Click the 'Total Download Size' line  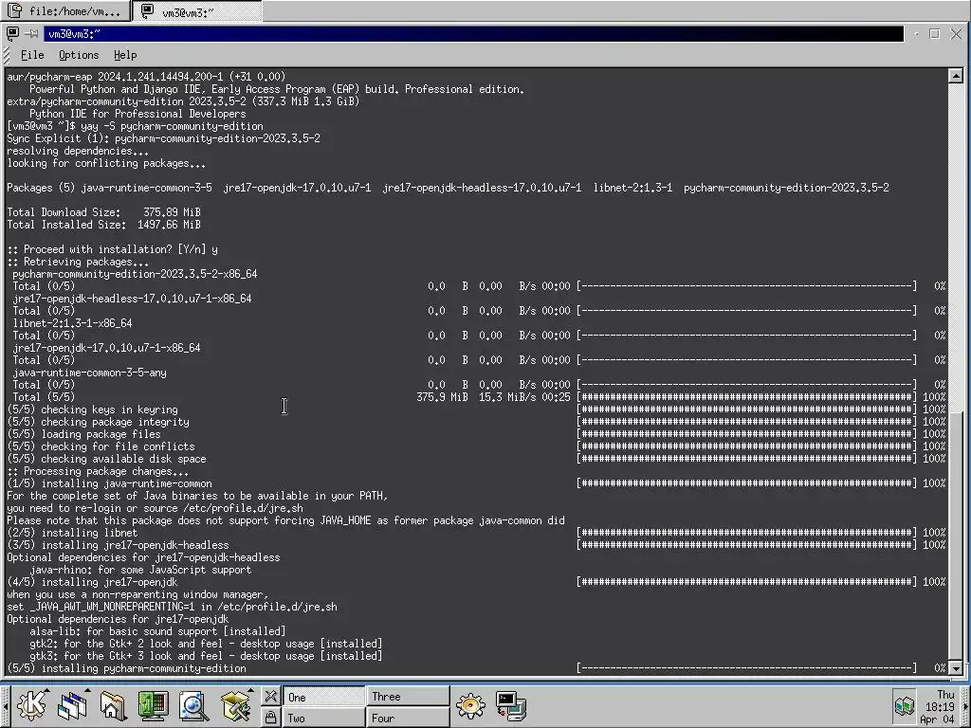(103, 212)
